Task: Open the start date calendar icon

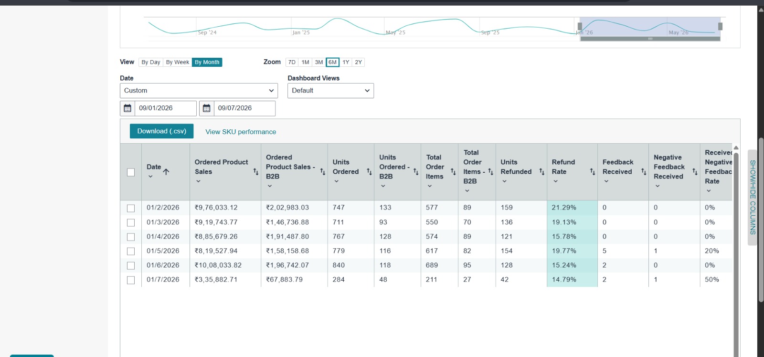Action: 127,108
